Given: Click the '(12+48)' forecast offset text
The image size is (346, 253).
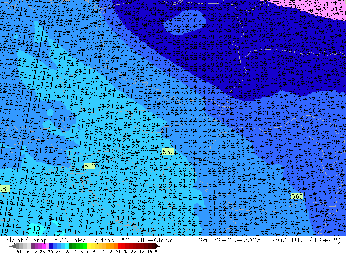Looking at the screenshot, I should pos(326,240).
